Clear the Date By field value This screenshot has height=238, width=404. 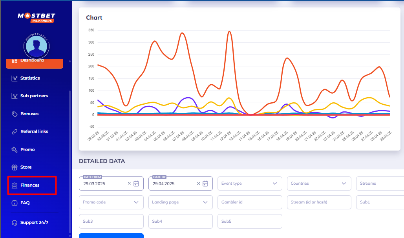199,183
